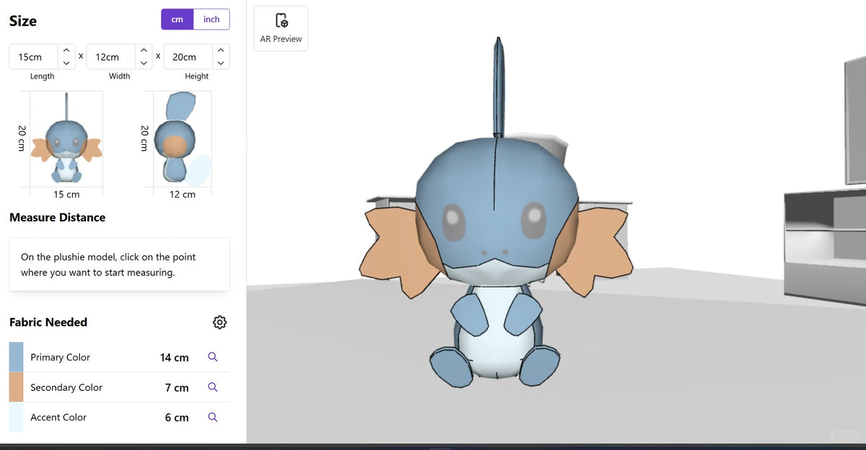Image resolution: width=866 pixels, height=450 pixels.
Task: Focus the Height field showing 20cm
Action: (189, 57)
